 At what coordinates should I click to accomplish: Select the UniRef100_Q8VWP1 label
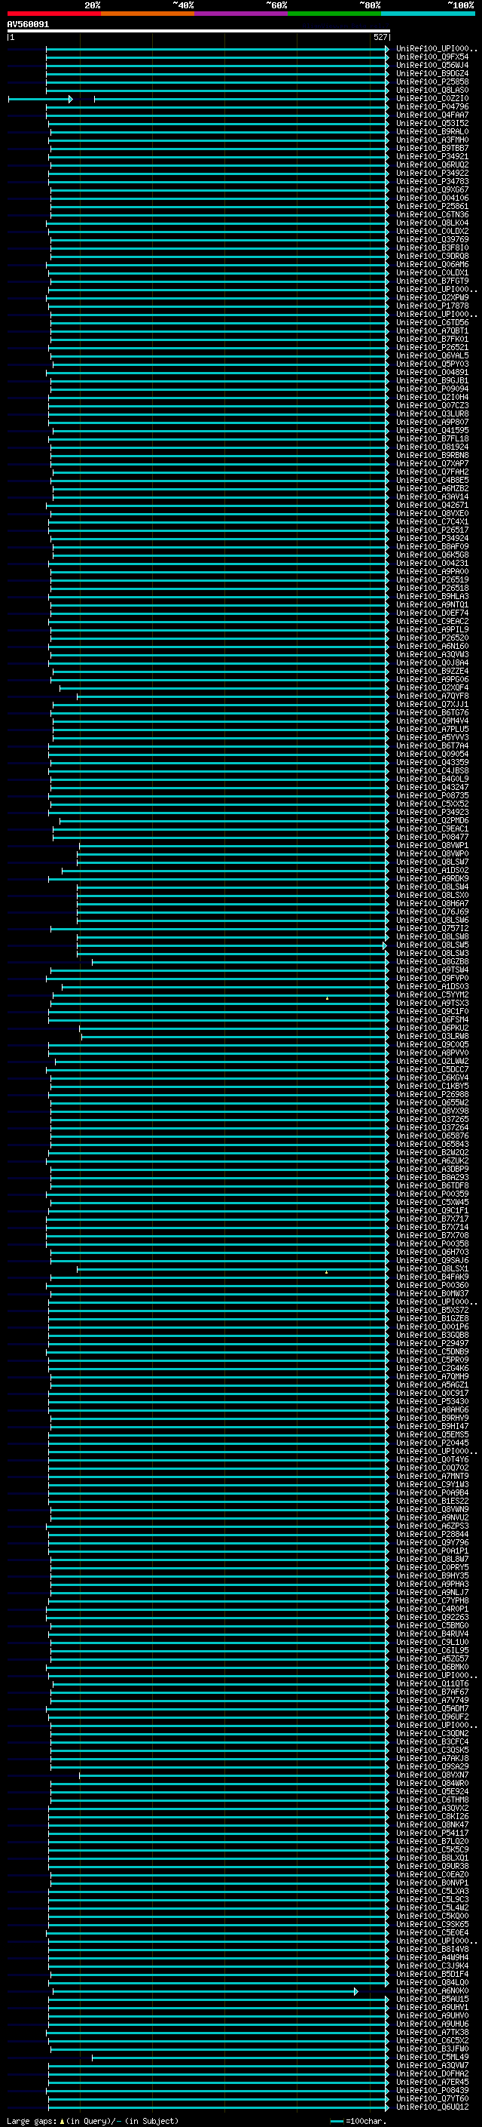[432, 846]
